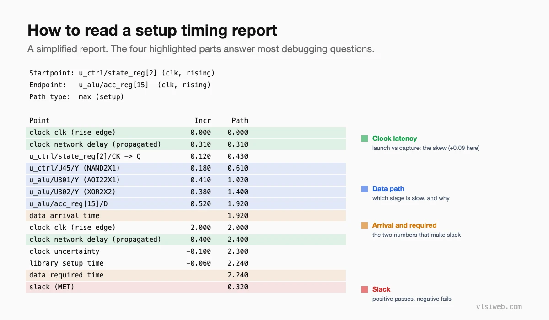Click the green Clock latency legend square
This screenshot has height=320, width=549.
365,139
